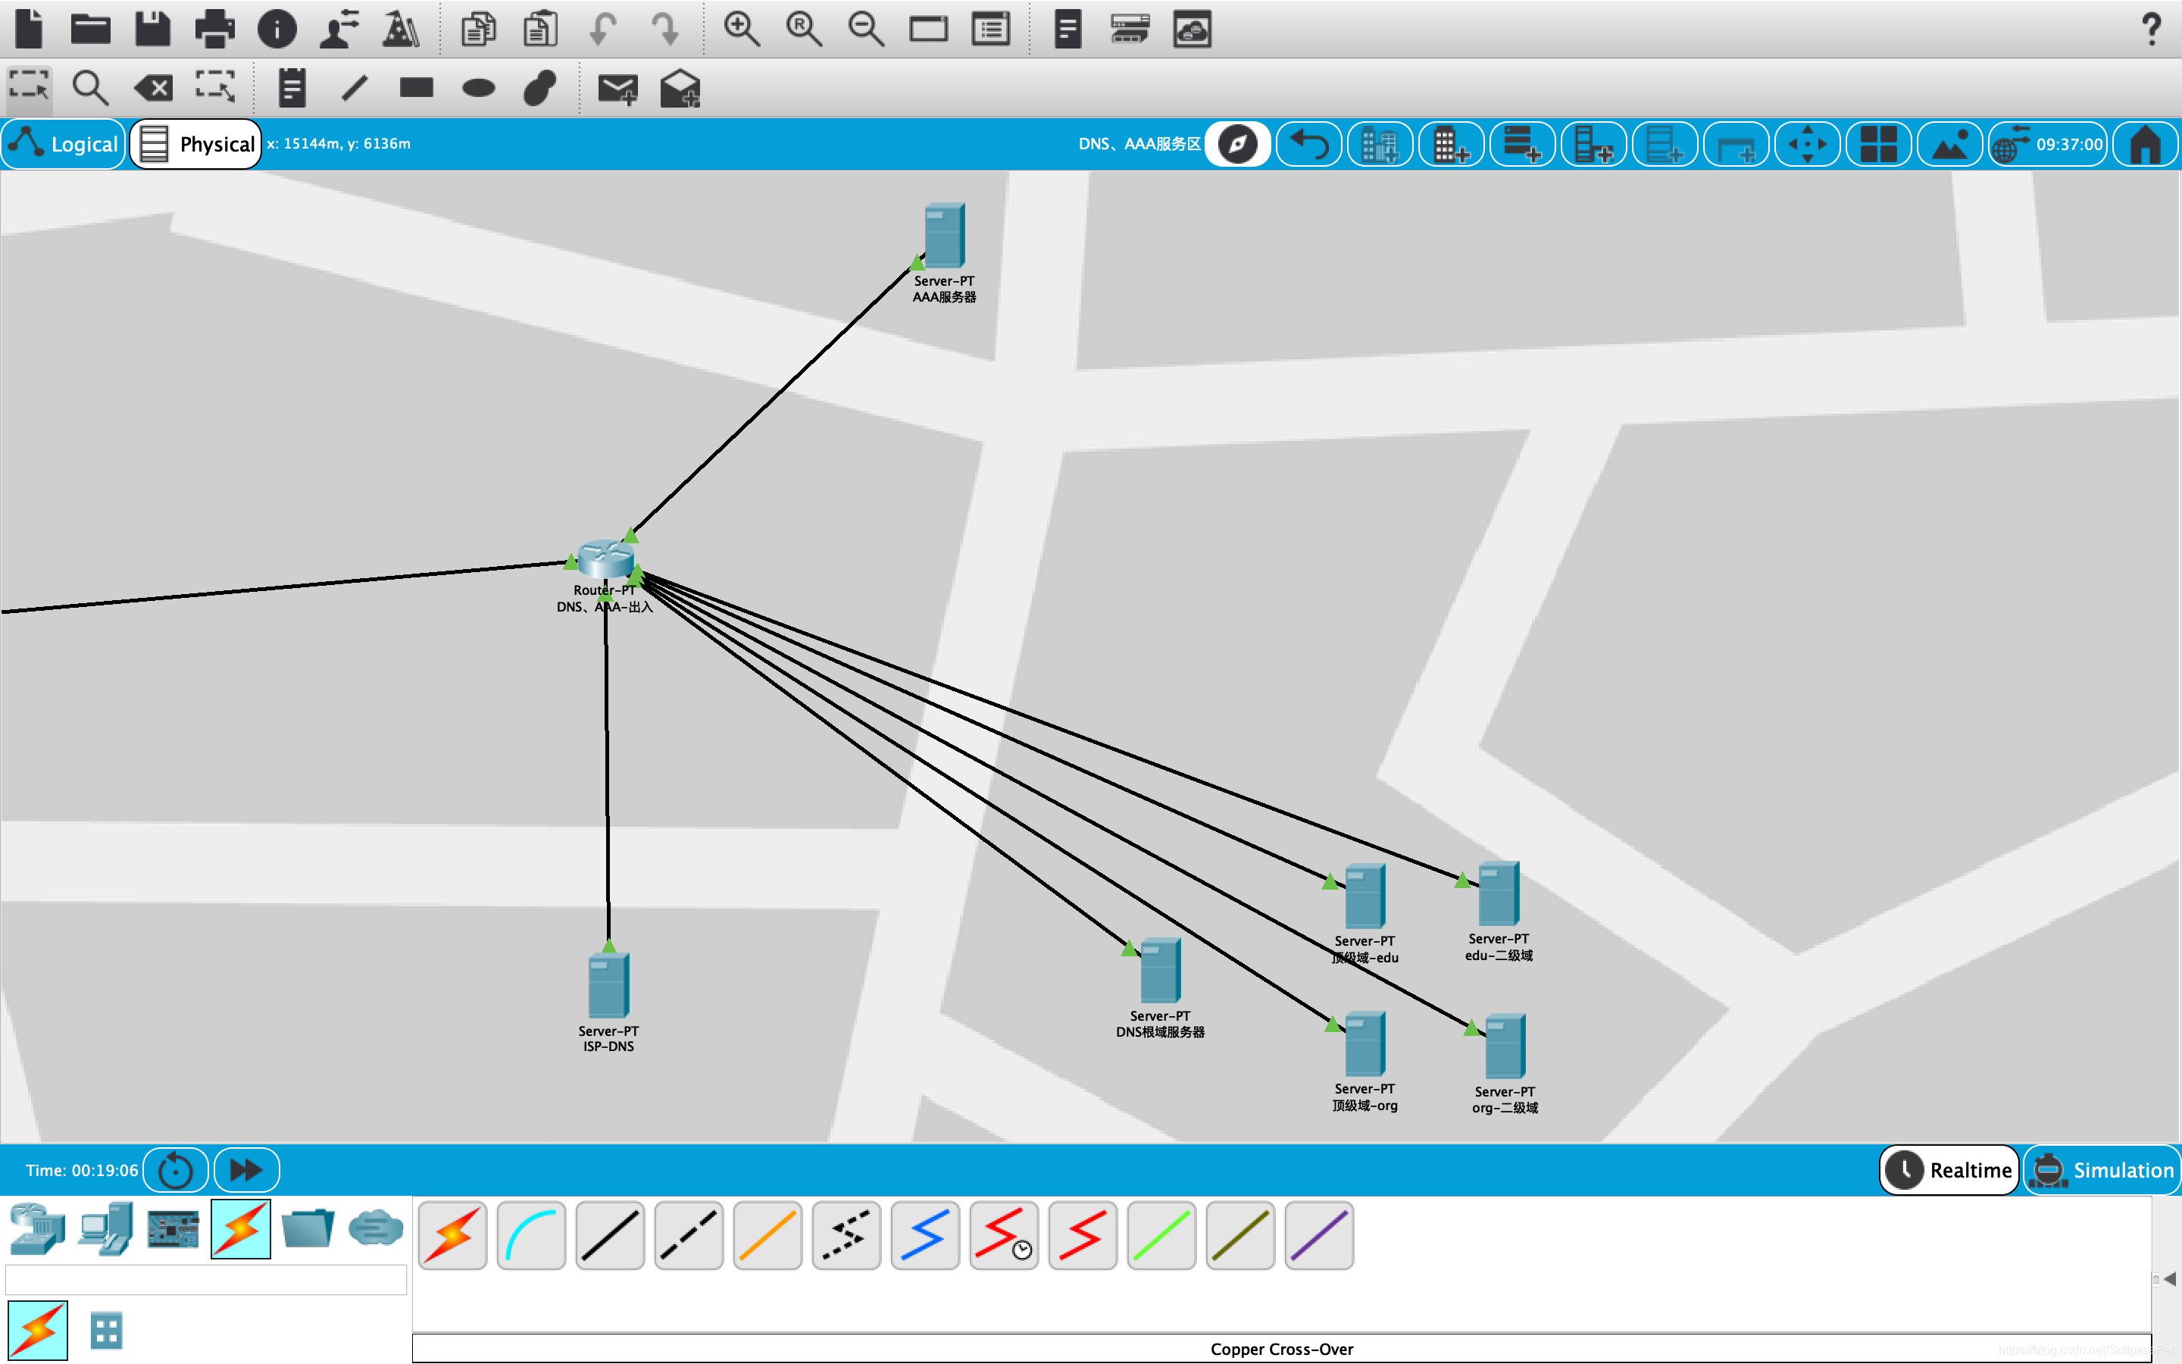Place a note with the Note tool

click(292, 87)
